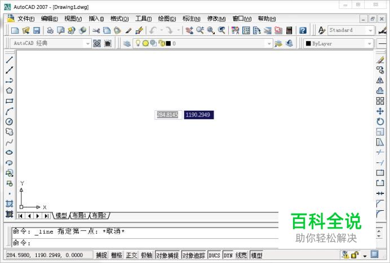Switch to the 布局1 tab
Screen dimensions: 390x263
[x=79, y=215]
